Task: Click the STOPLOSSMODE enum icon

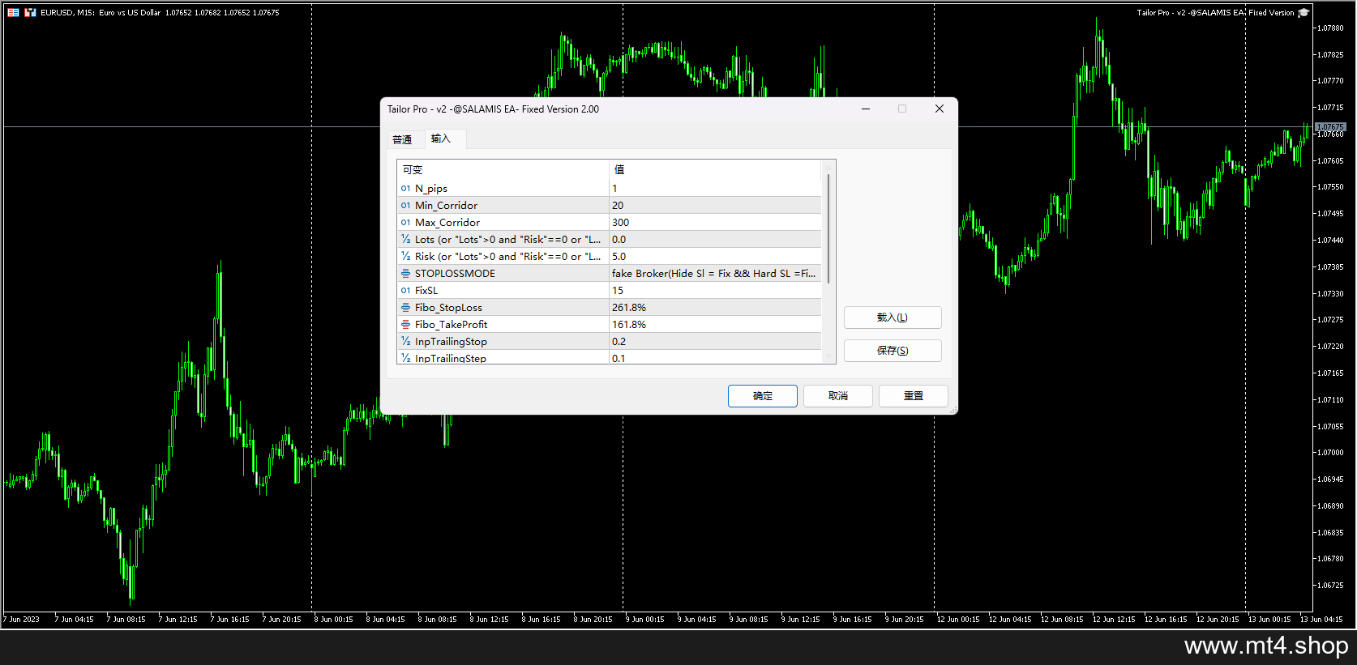Action: pyautogui.click(x=405, y=274)
